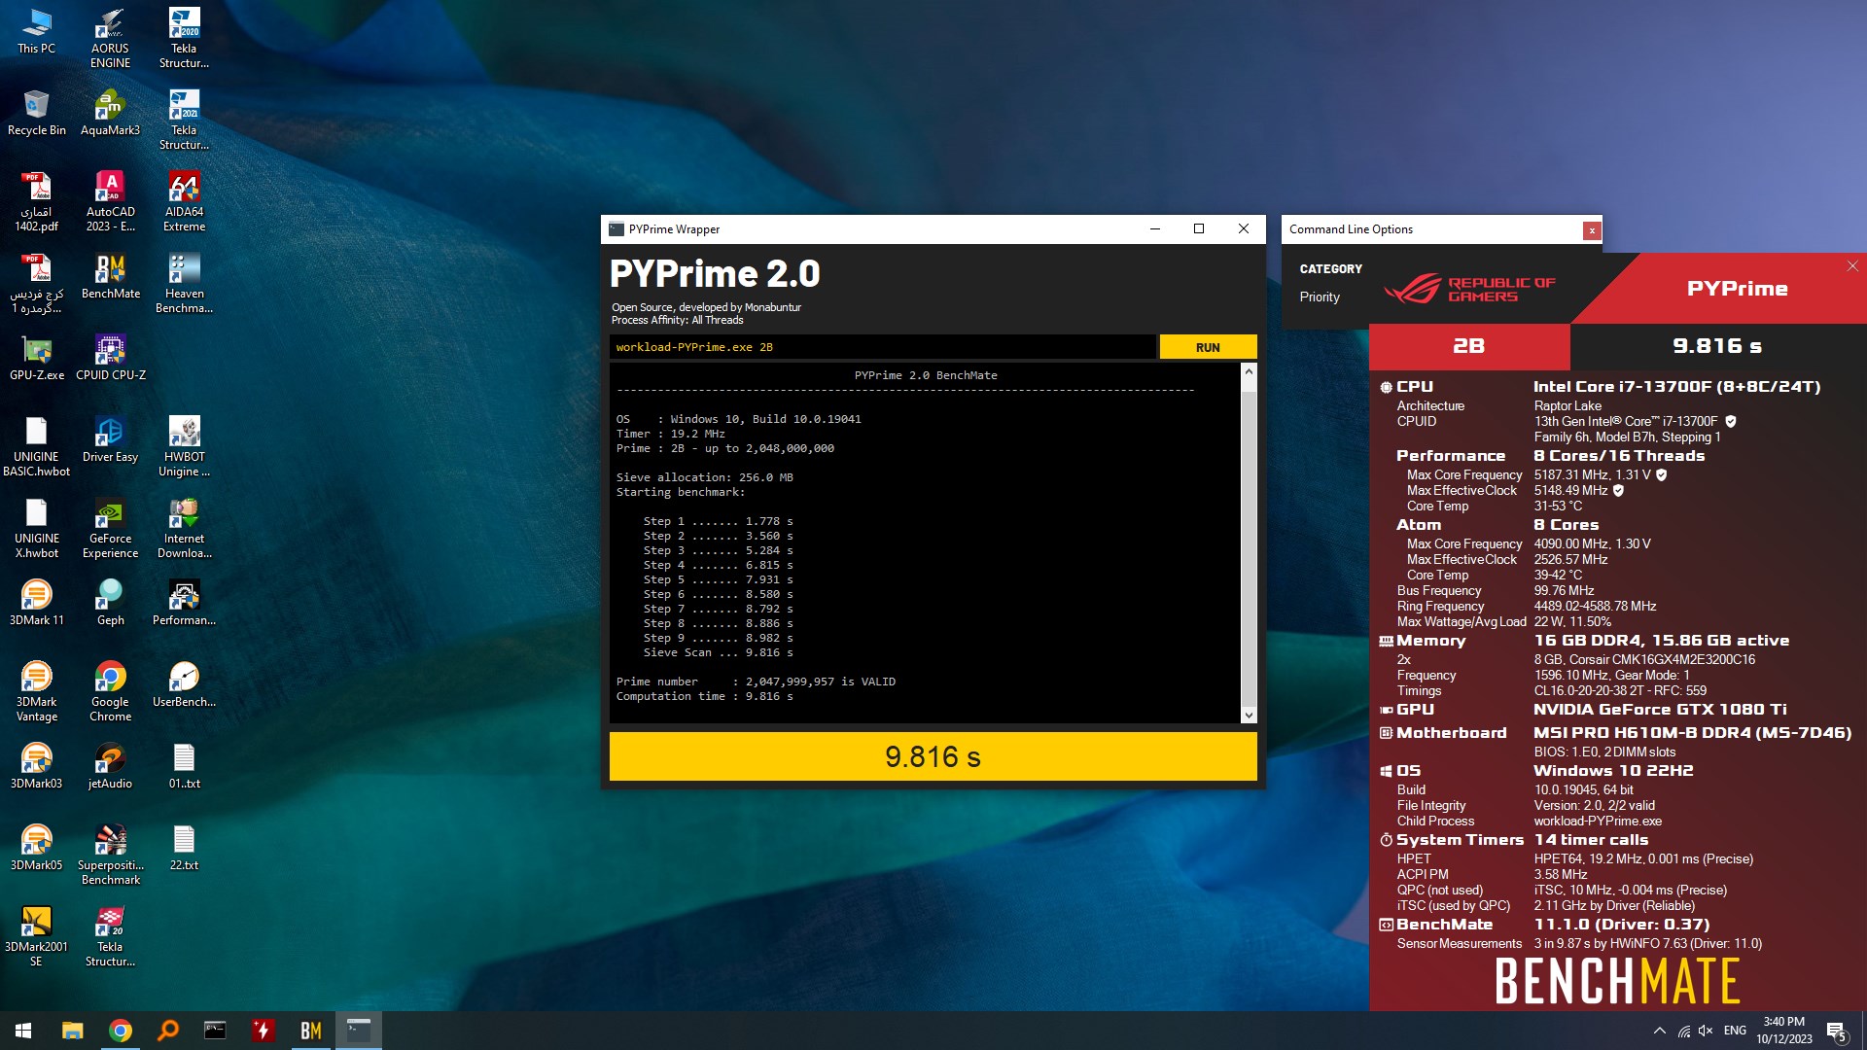
Task: Select the System Timers header in BenchMate
Action: pos(1460,839)
